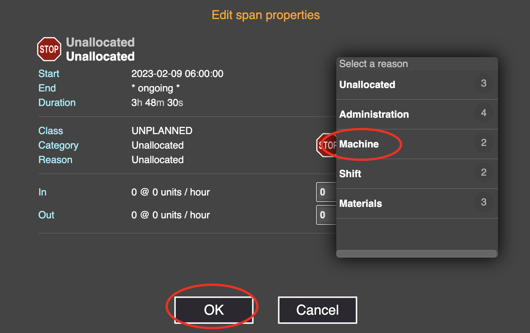The width and height of the screenshot is (530, 333).
Task: Expand the Shift reason group
Action: click(417, 174)
